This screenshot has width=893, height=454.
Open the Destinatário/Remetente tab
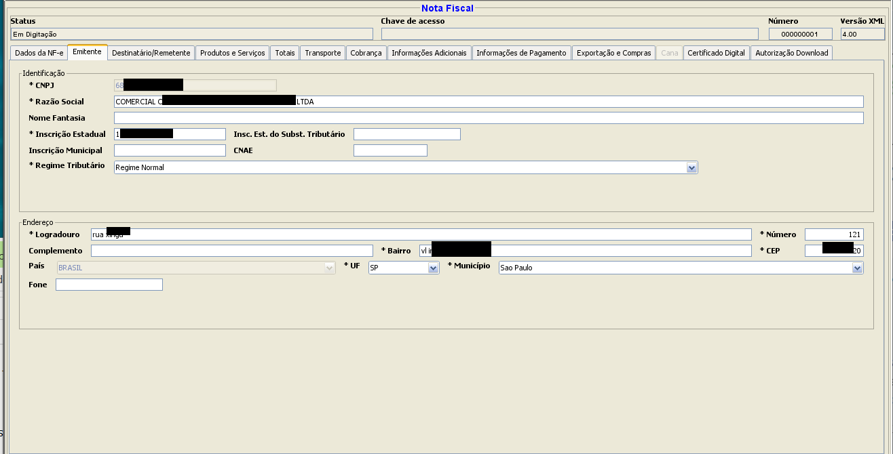pos(151,53)
